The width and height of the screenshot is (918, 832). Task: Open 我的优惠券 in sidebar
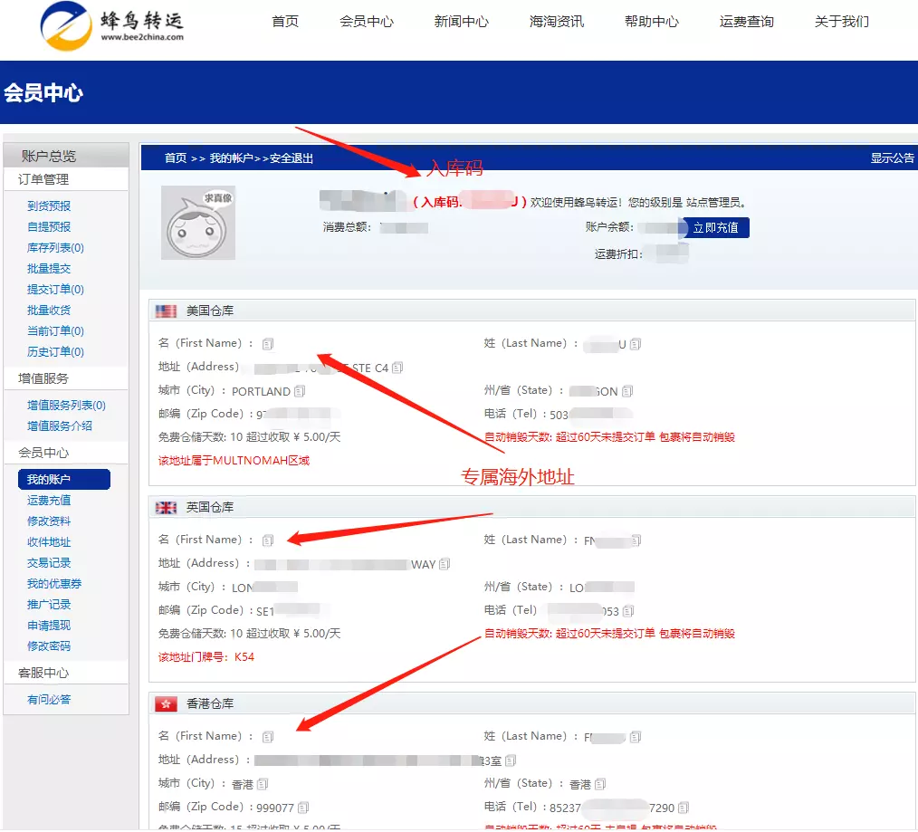coord(53,584)
